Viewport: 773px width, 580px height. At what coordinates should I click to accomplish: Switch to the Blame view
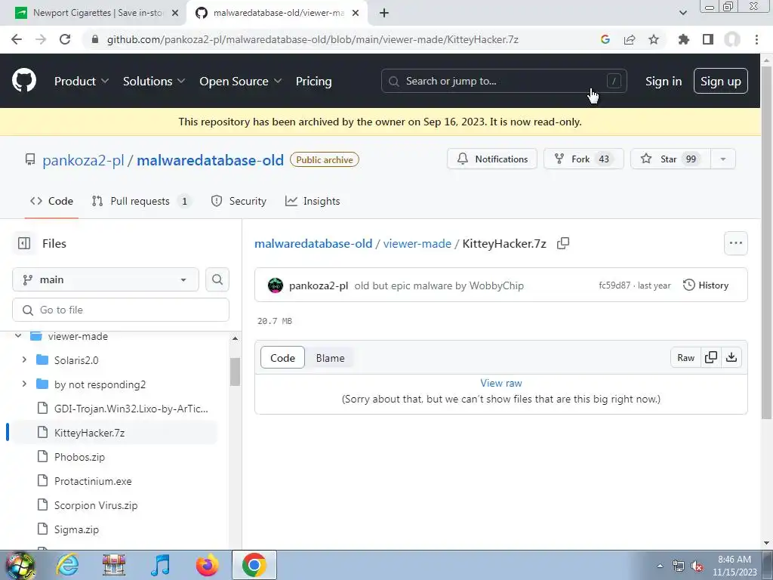[331, 358]
